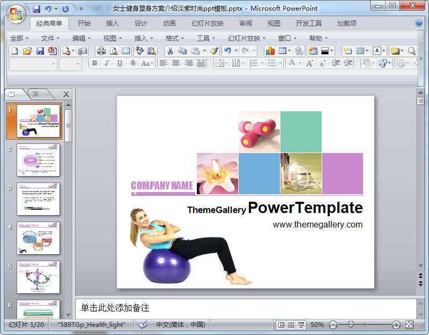Save using the classic toolbar floppy icon
Viewport: 429px width, 335px height.
[40, 51]
